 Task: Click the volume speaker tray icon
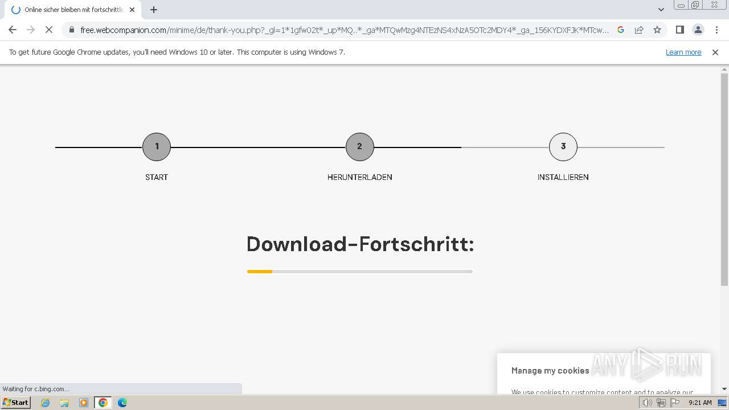(647, 403)
